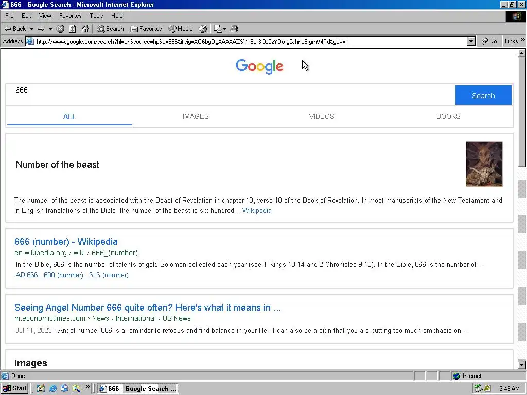Click the vertical scrollbar down arrow
527x395 pixels.
(x=522, y=365)
